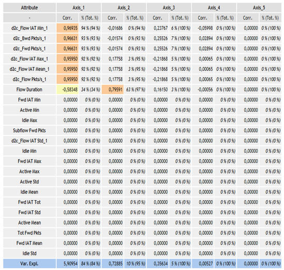Screen dimensions: 284x270
Task: Click the Subflow Fwd Pkts row label
Action: pyautogui.click(x=29, y=130)
